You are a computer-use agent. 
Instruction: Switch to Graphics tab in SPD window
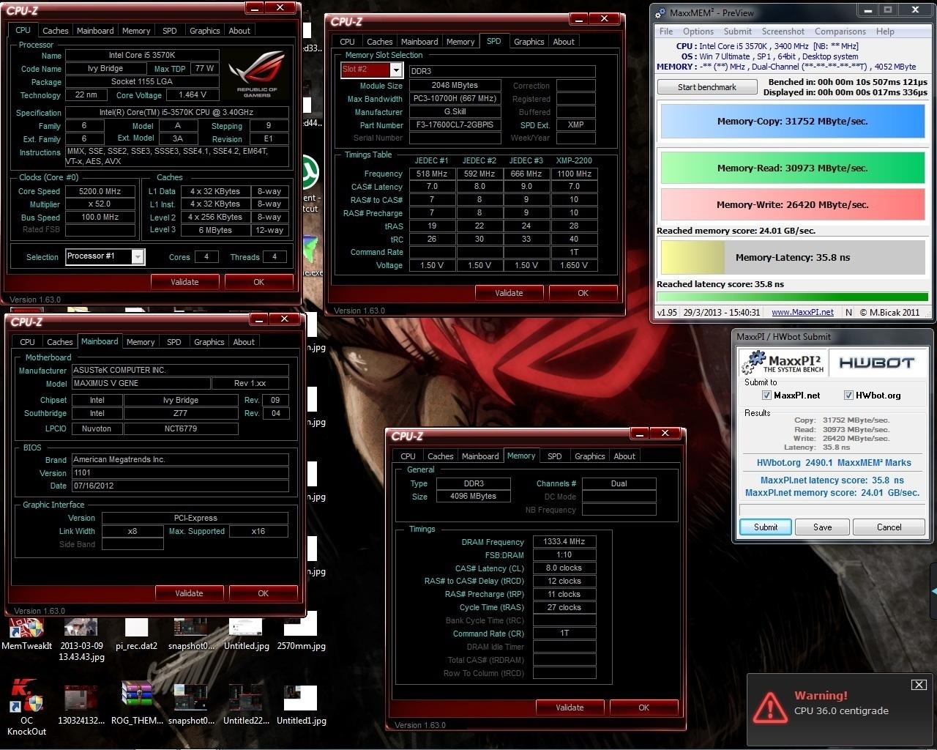pyautogui.click(x=529, y=42)
